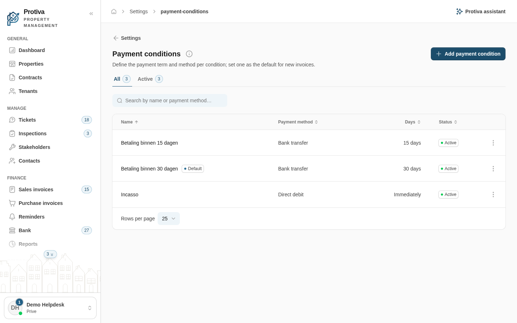Click the info icon beside Payment conditions

click(189, 54)
